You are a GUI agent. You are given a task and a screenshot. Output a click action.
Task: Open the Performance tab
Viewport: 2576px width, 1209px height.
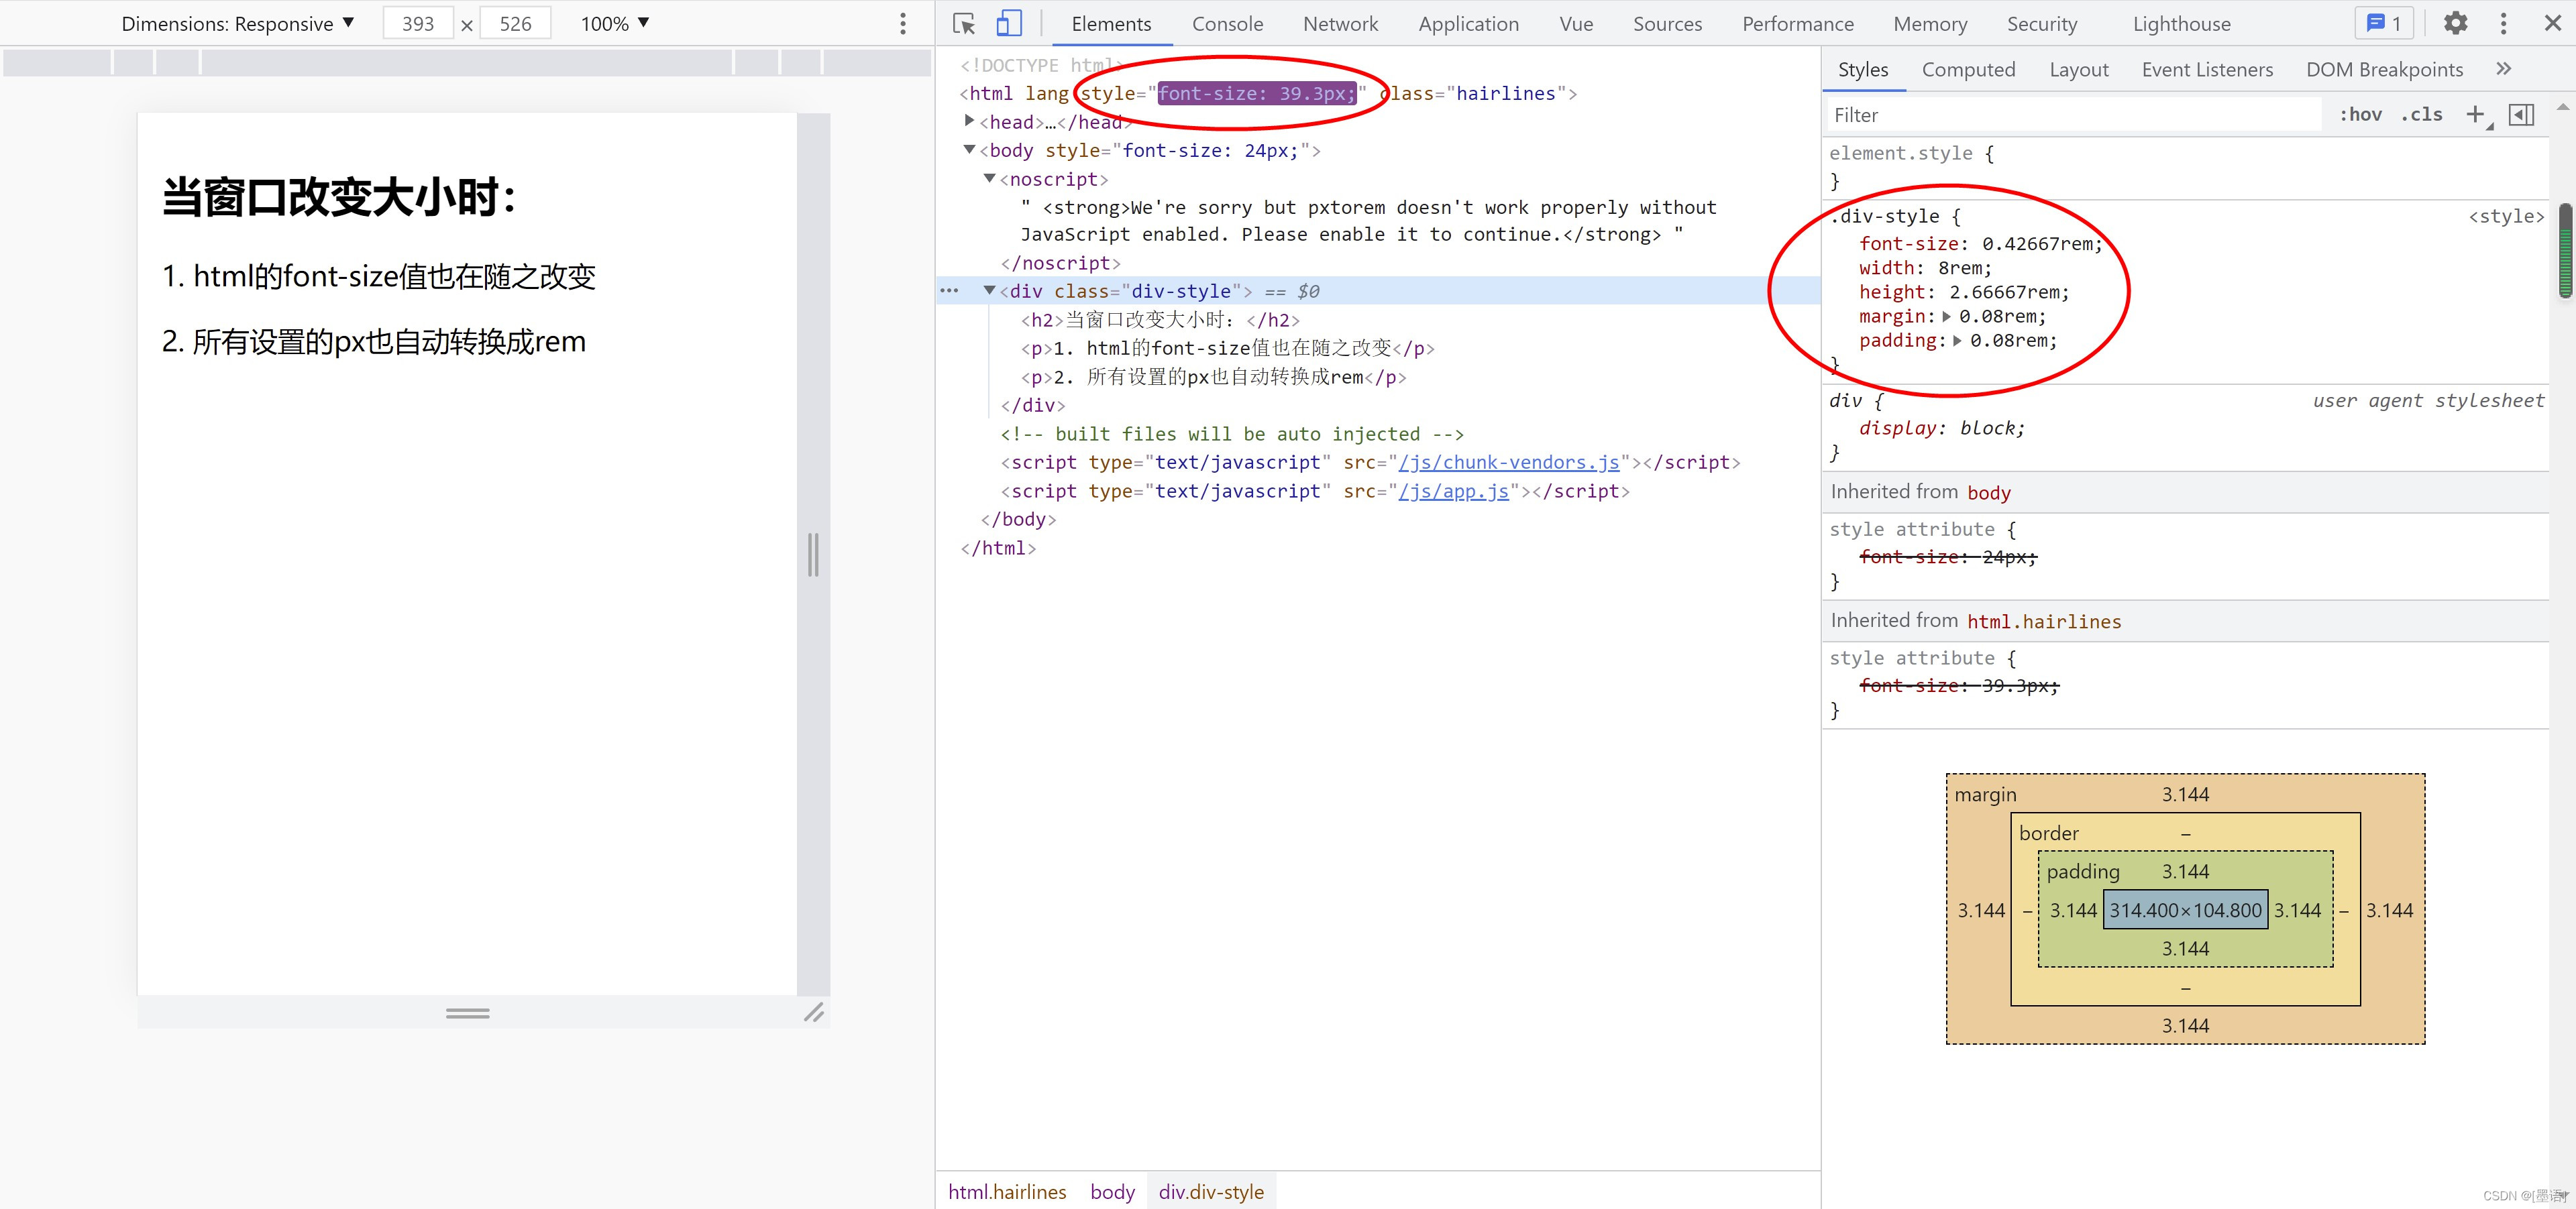[x=1797, y=24]
